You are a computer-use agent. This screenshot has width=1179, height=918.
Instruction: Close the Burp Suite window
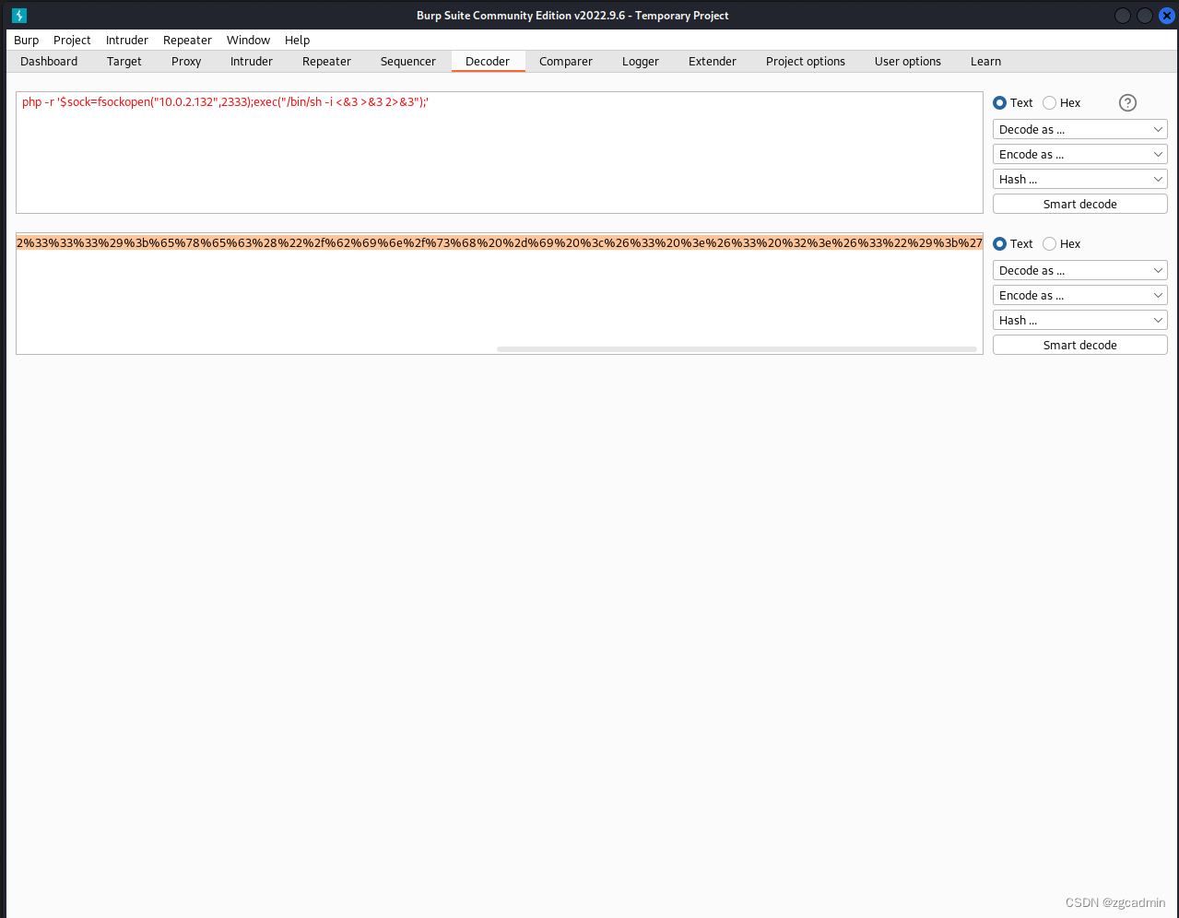[x=1166, y=16]
